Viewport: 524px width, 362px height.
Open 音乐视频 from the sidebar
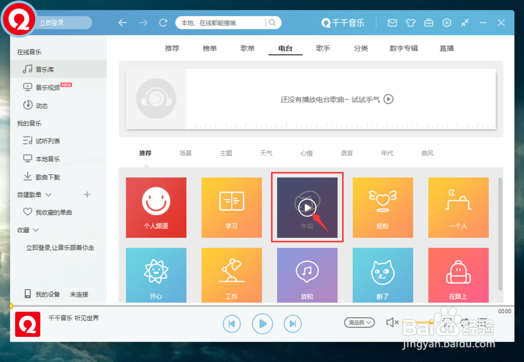(47, 87)
